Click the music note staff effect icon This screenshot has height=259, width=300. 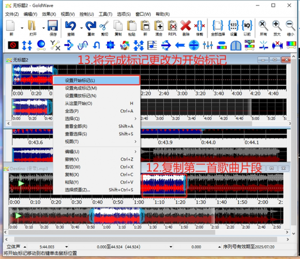152,45
